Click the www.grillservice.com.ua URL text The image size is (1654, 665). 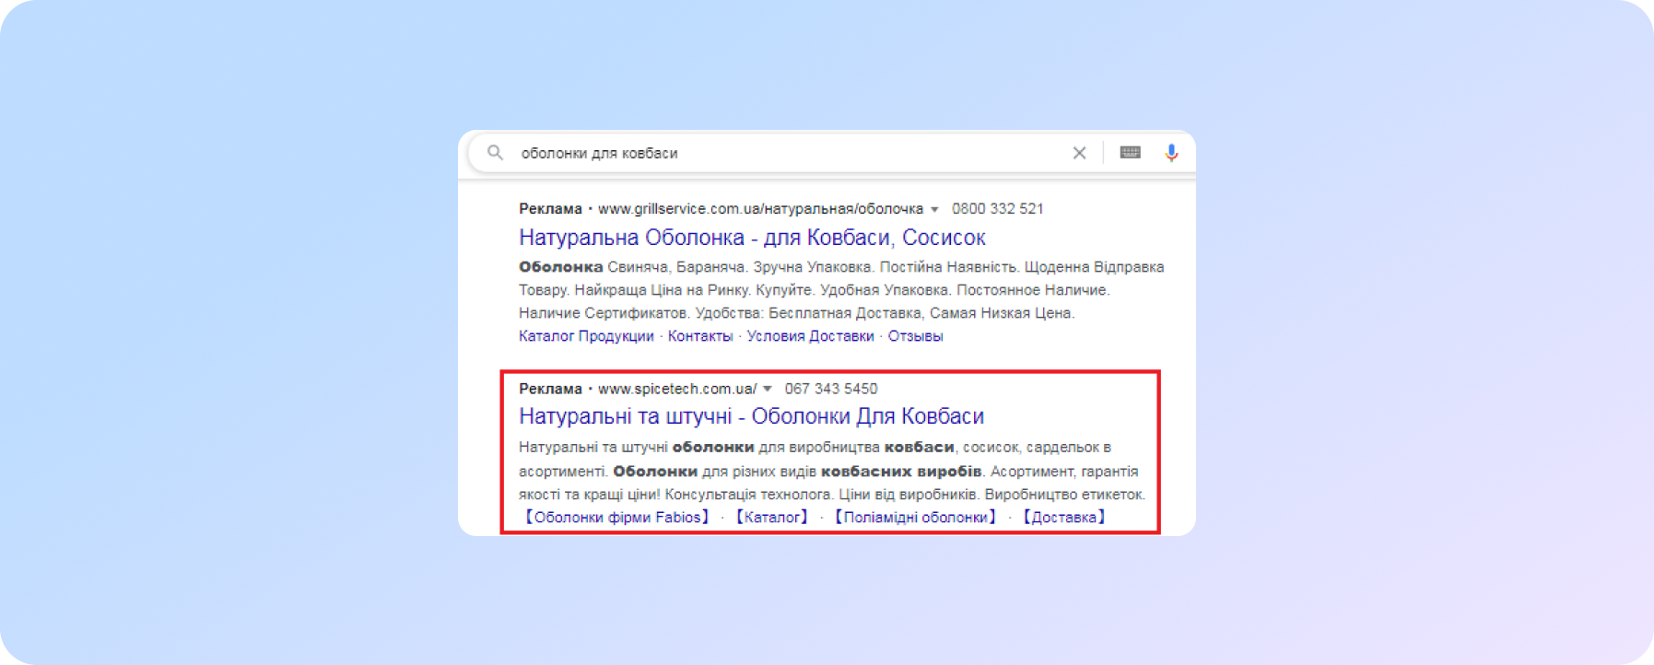(x=760, y=209)
